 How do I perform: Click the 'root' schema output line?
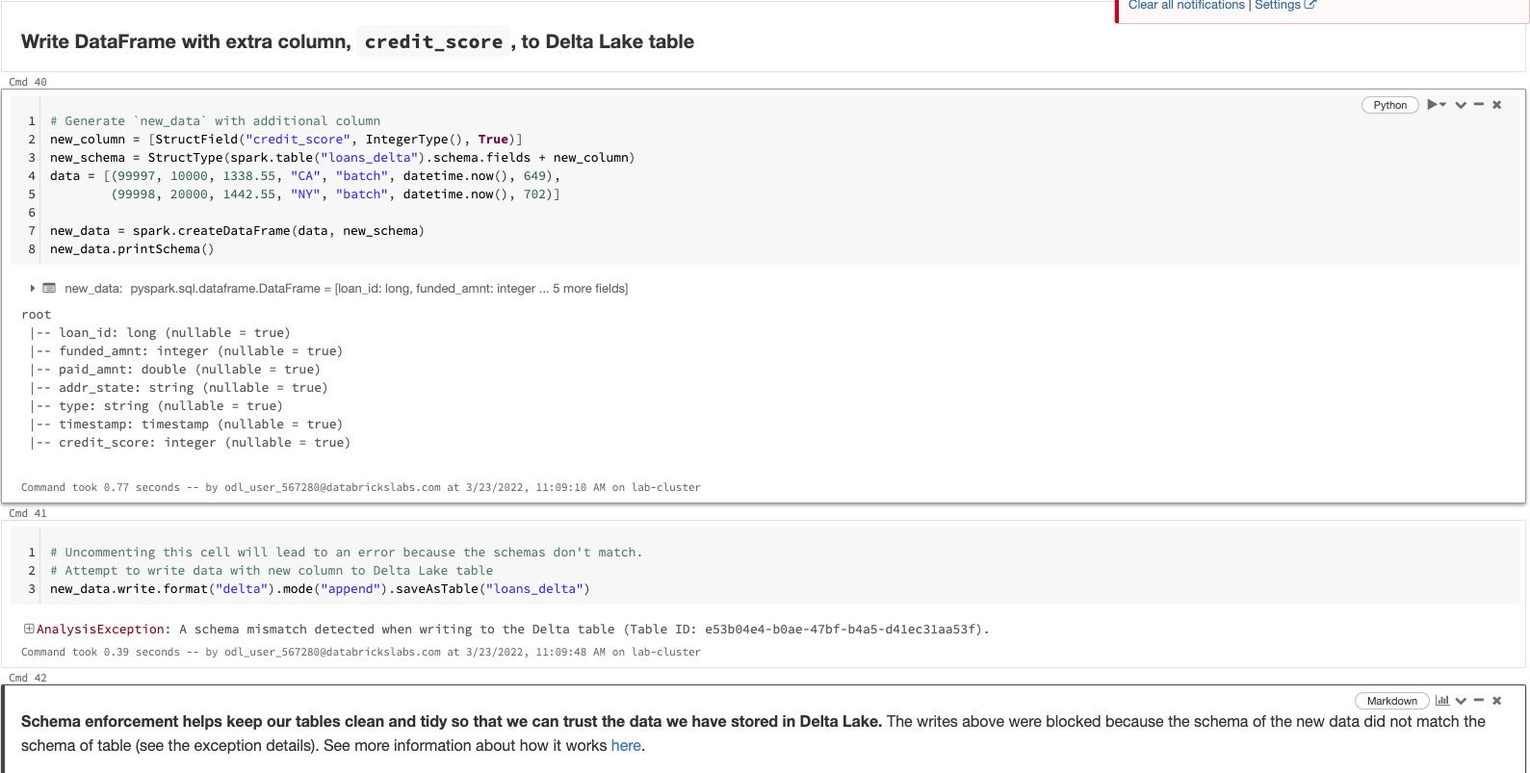coord(36,315)
